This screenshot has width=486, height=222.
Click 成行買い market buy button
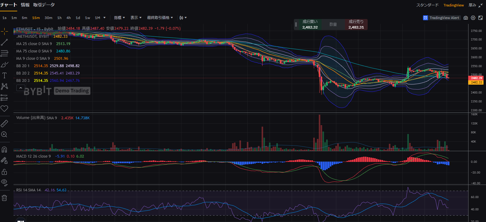pos(310,25)
